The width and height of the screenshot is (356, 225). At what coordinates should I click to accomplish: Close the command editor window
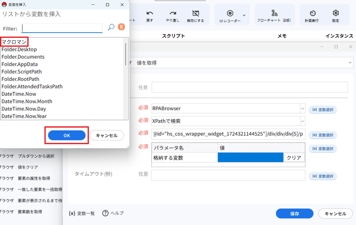351,47
